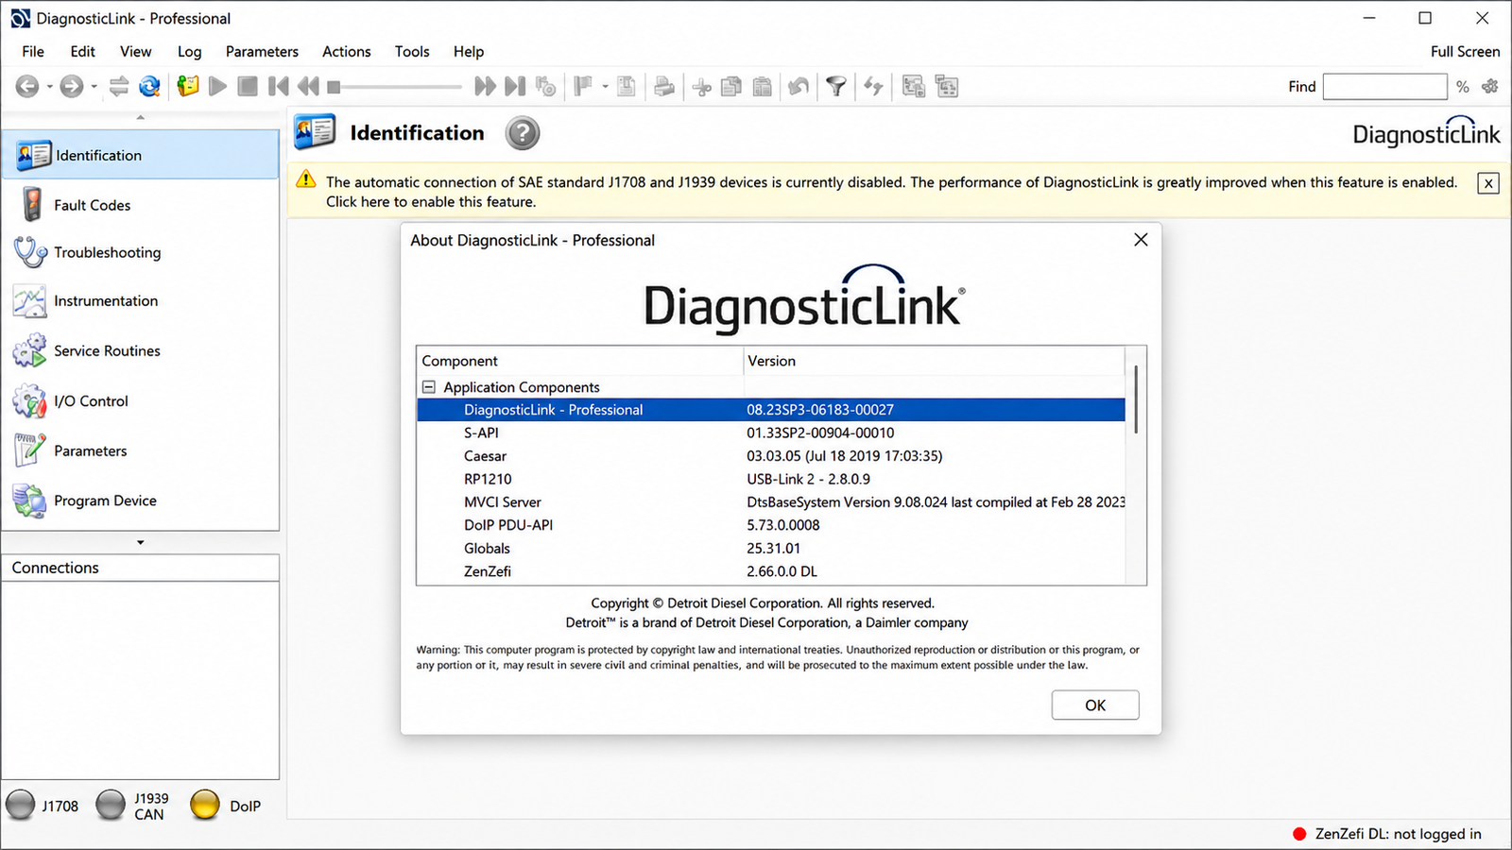The width and height of the screenshot is (1512, 850).
Task: Click the skip to end playback icon
Action: point(514,87)
